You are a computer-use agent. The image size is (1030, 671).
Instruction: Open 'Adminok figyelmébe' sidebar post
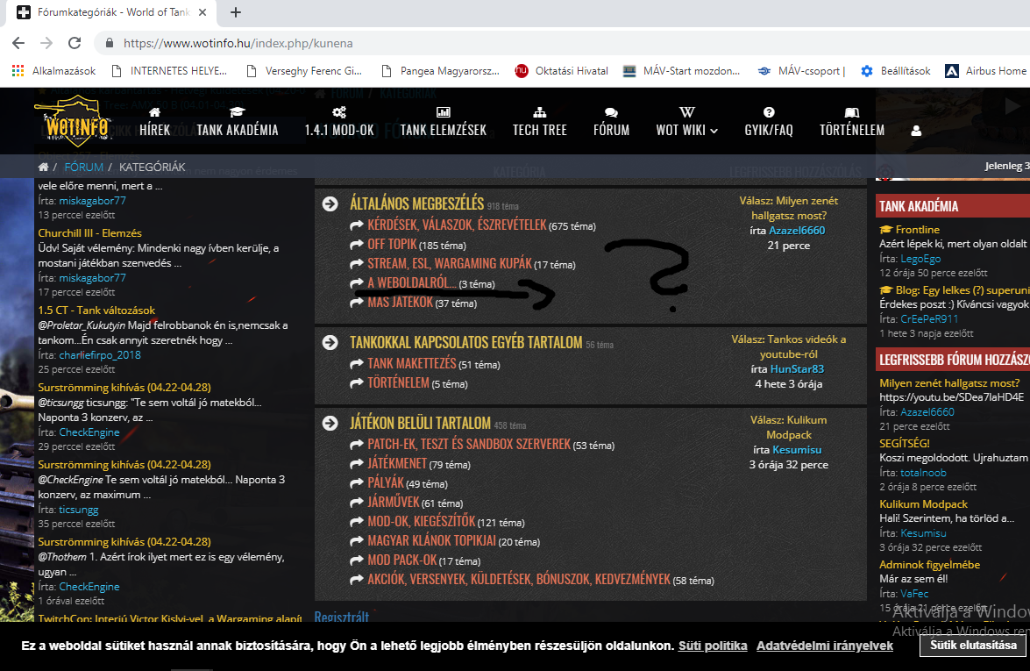pos(929,565)
